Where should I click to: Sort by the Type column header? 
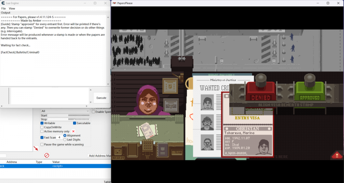pyautogui.click(x=39, y=162)
